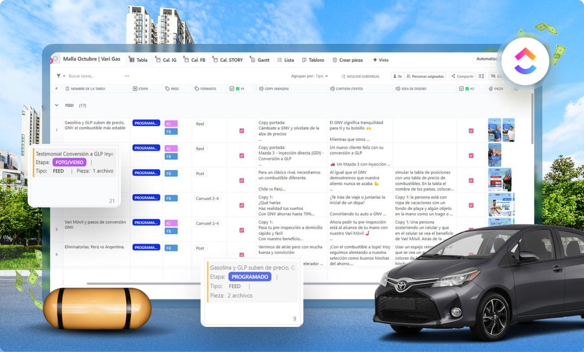This screenshot has width=584, height=352.
Task: Switch to the Gantt view tab
Action: click(260, 60)
